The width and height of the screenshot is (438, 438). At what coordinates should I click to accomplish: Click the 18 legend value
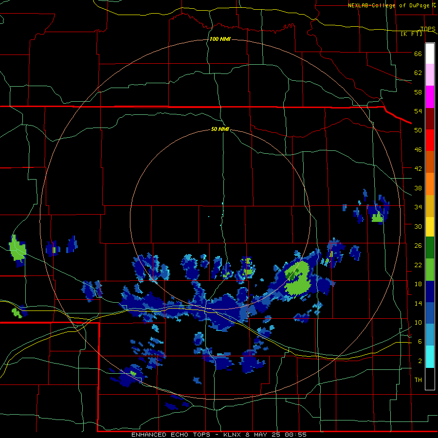(418, 284)
